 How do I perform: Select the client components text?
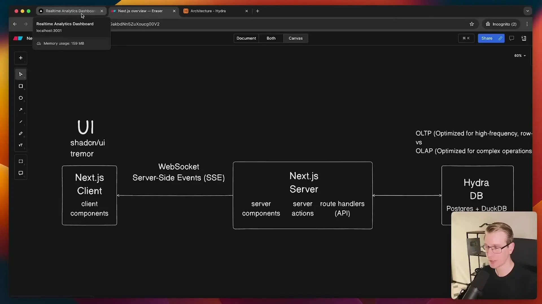(89, 208)
